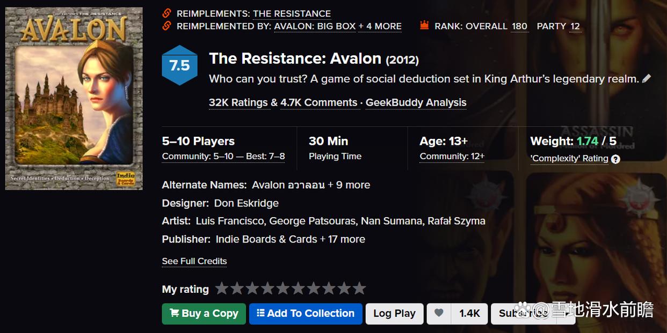Image resolution: width=667 pixels, height=333 pixels.
Task: View the 32K Ratings link
Action: click(x=240, y=102)
